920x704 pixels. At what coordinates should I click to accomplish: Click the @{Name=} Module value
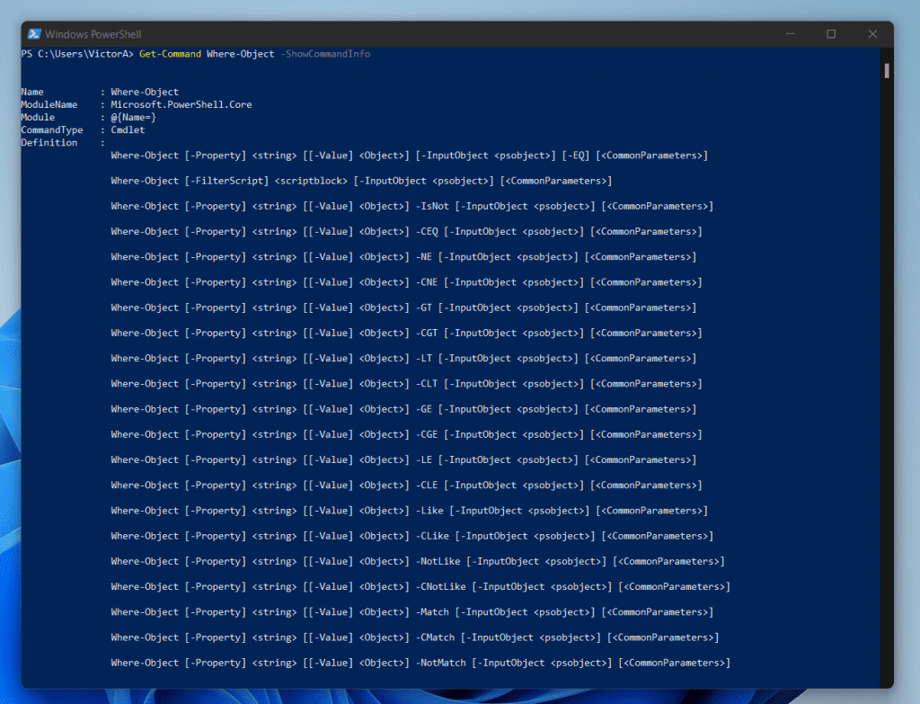coord(133,118)
